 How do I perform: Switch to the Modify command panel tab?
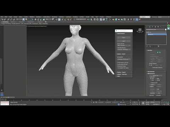coord(149,27)
